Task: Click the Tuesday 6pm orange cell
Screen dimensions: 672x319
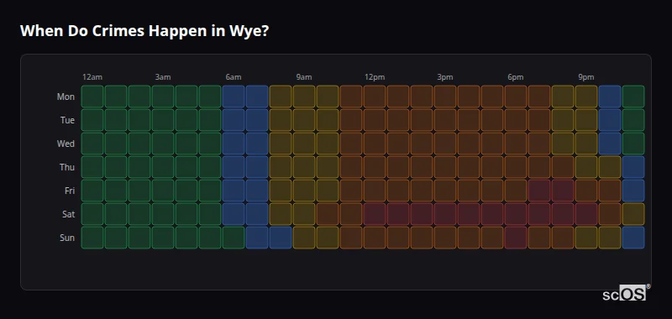Action: click(516, 120)
